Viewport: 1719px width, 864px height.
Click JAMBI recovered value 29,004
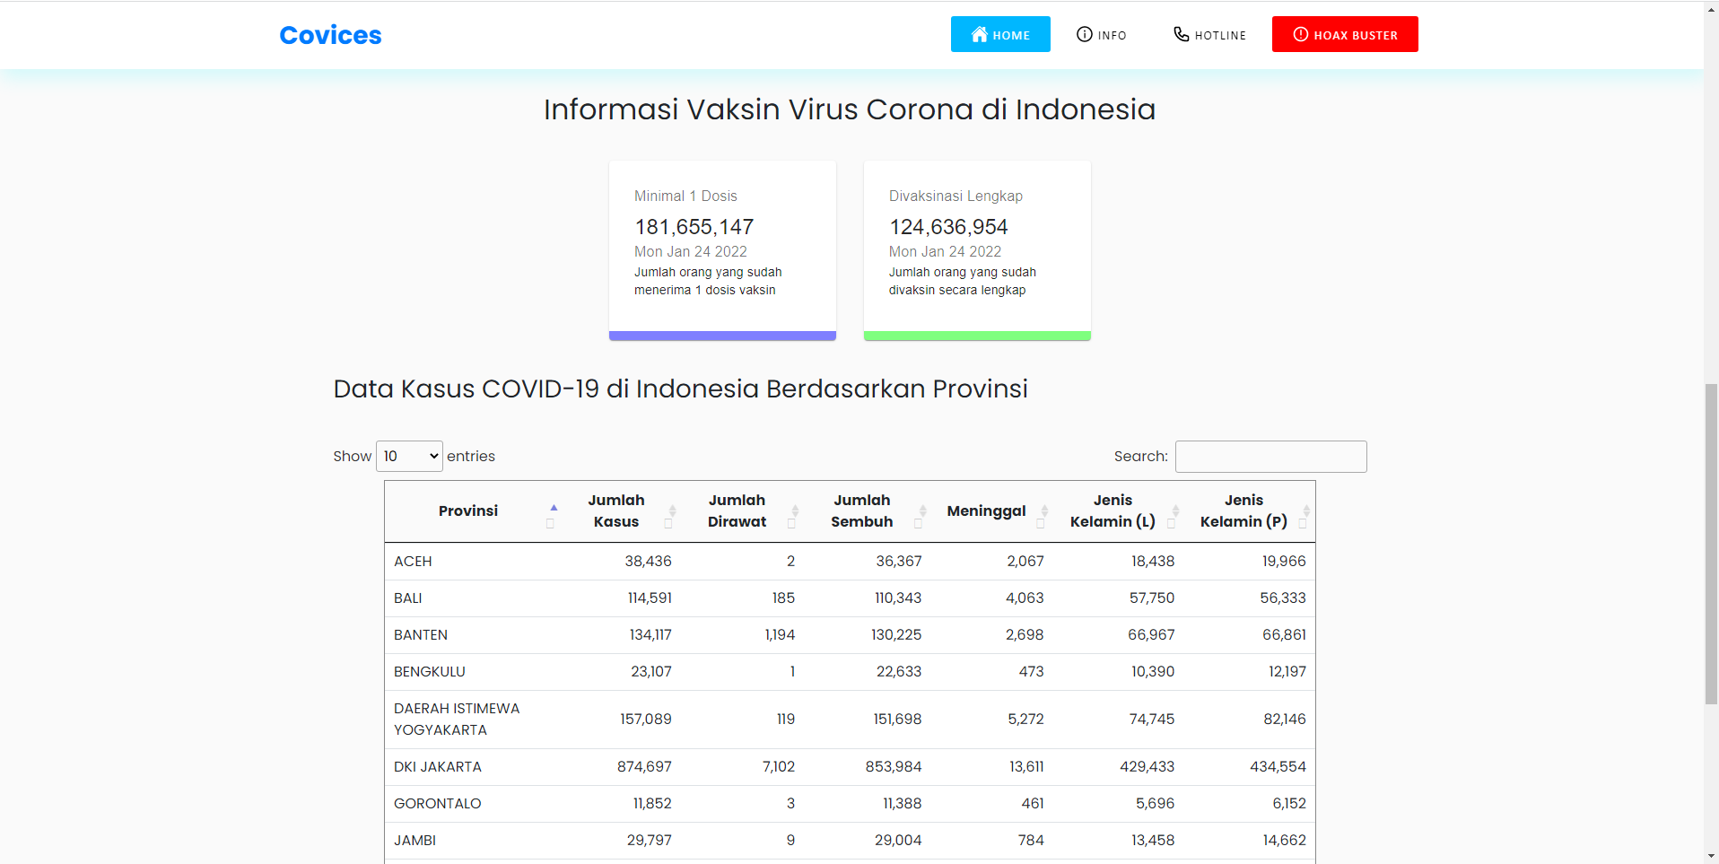click(x=898, y=841)
